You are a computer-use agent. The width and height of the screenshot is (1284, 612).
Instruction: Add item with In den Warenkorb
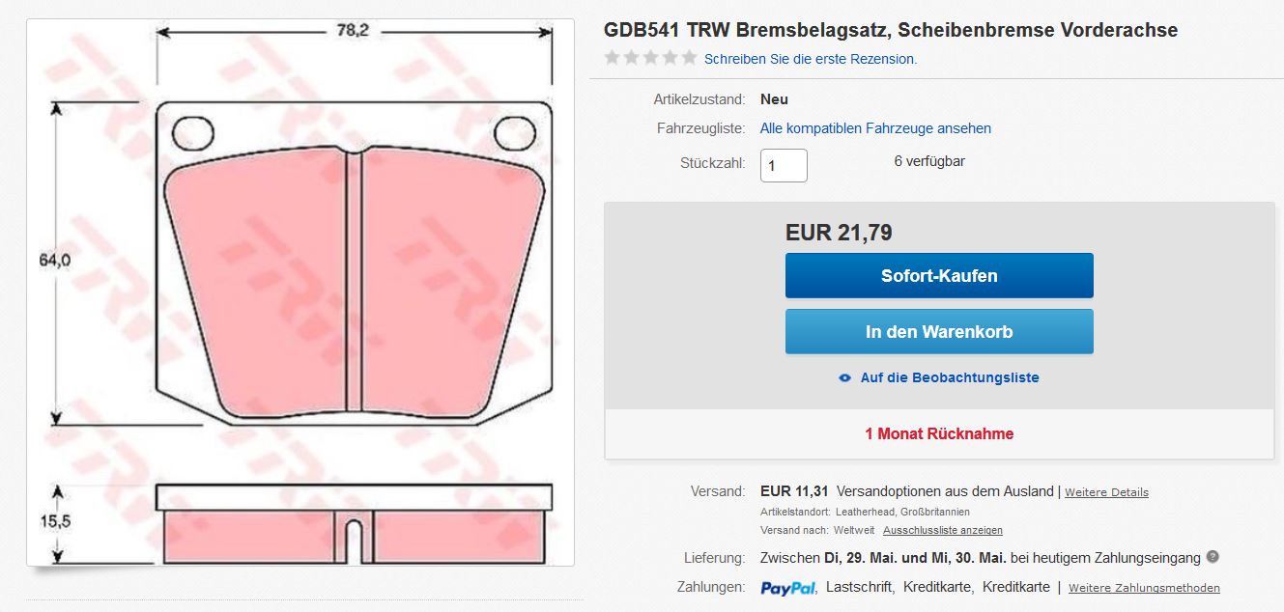pos(939,331)
